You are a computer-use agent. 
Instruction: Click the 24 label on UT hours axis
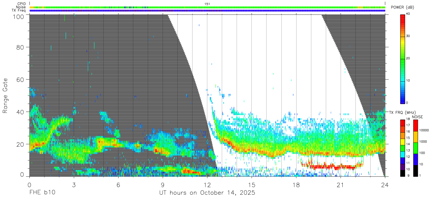(385, 185)
